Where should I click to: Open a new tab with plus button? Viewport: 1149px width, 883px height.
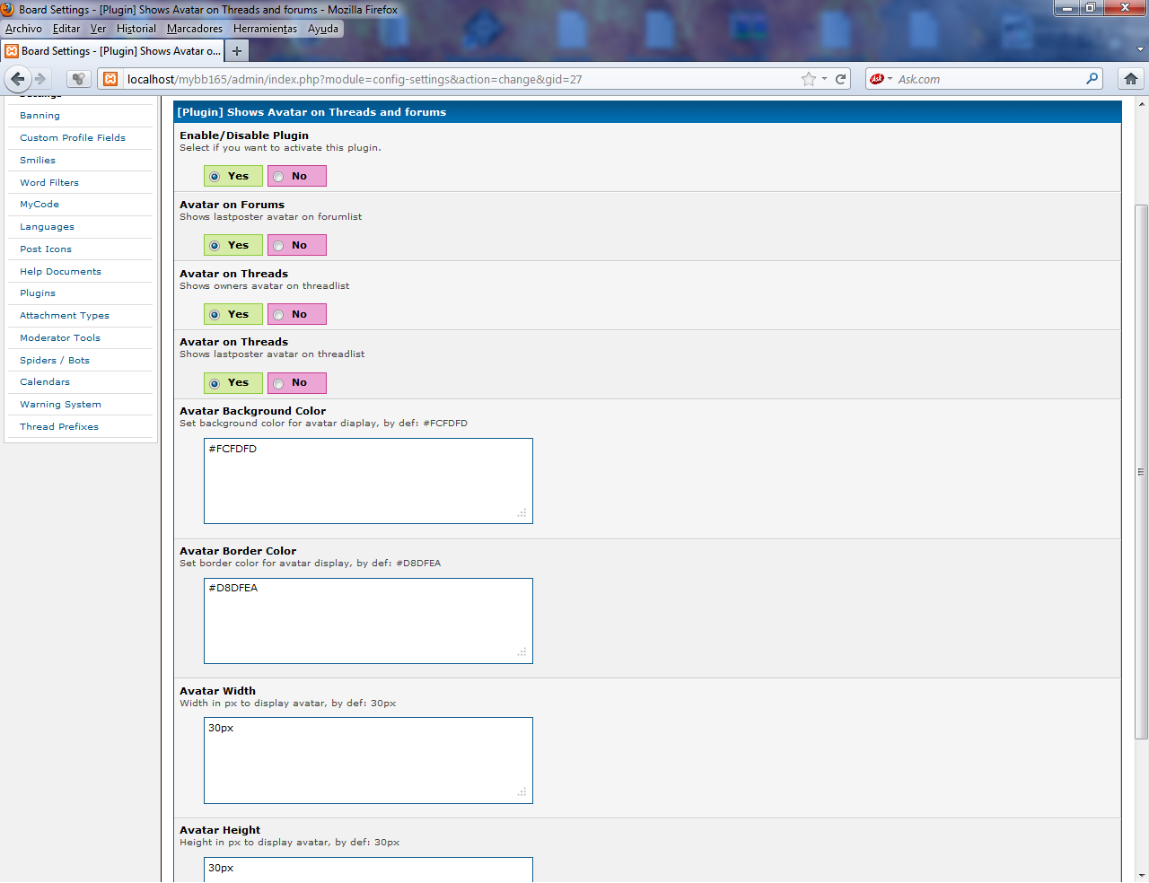pos(237,51)
